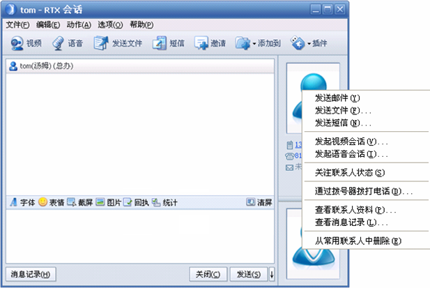Viewport: 430px width, 288px height.
Task: Open the 选项(O) menu
Action: [x=110, y=25]
